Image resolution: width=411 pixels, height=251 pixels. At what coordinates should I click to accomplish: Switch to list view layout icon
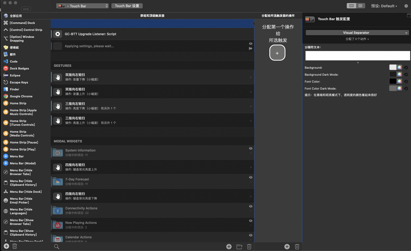click(361, 6)
